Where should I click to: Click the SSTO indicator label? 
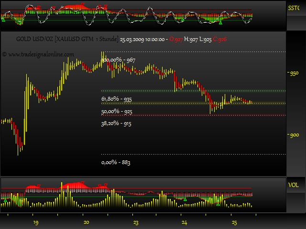click(295, 8)
